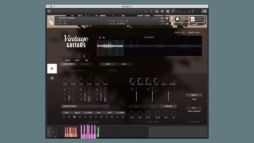Viewport: 254px width, 143px height.
Task: Toggle power button under PRE-DEL knob
Action: pos(148,89)
